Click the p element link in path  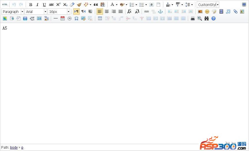22,148
